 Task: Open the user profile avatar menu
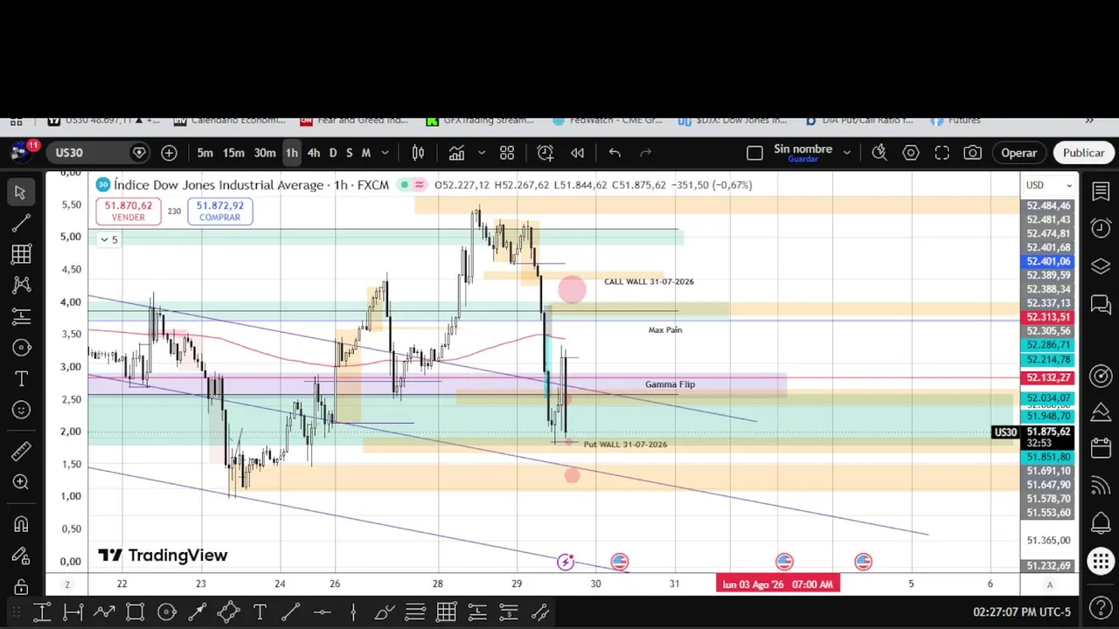coord(19,153)
